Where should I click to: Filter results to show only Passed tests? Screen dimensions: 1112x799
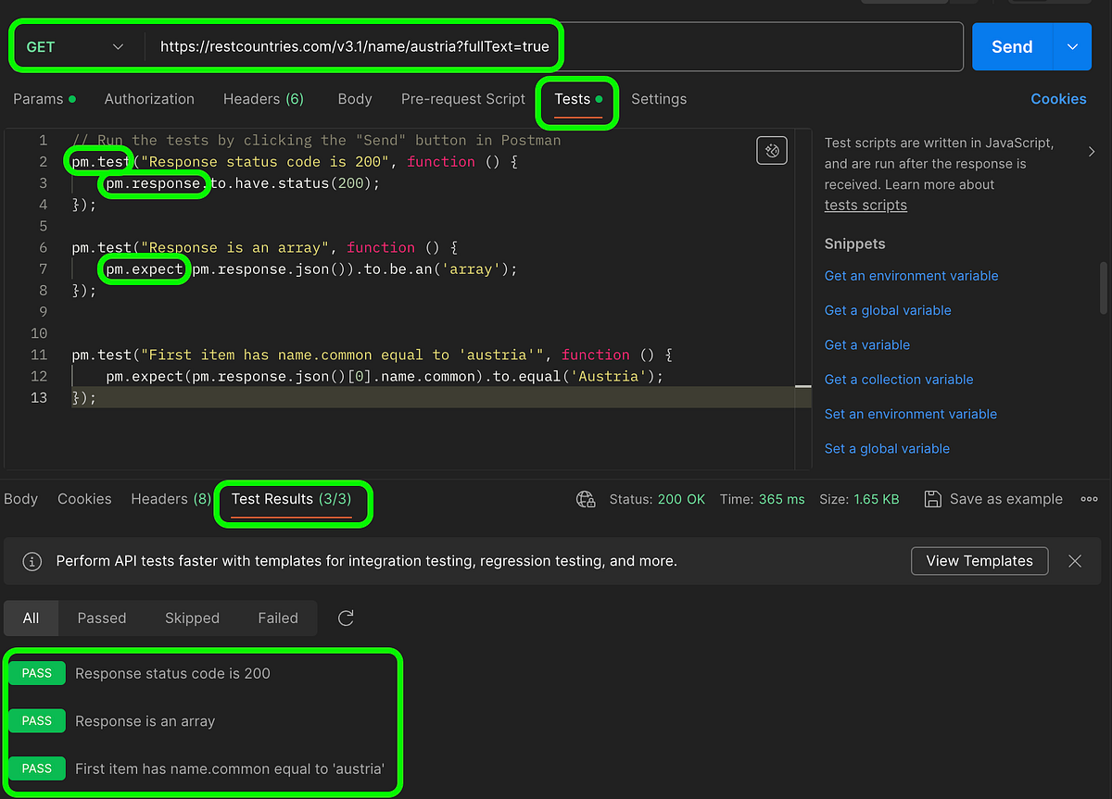coord(101,618)
